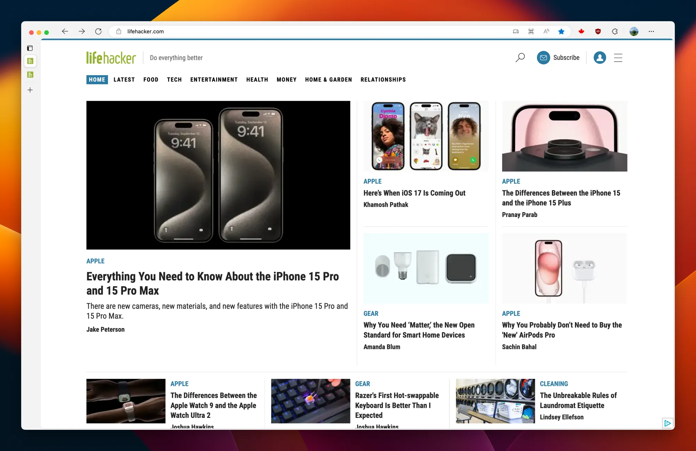The image size is (696, 451).
Task: Open new vertical tab with plus icon
Action: pos(30,90)
